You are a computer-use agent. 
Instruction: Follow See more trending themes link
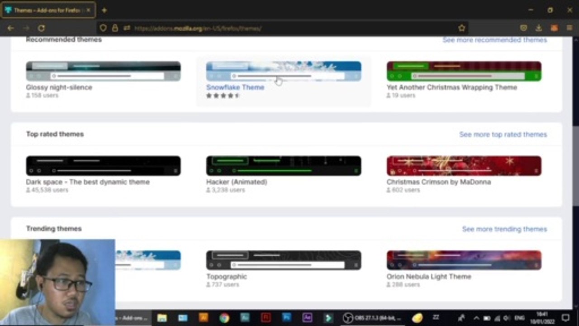pos(504,229)
